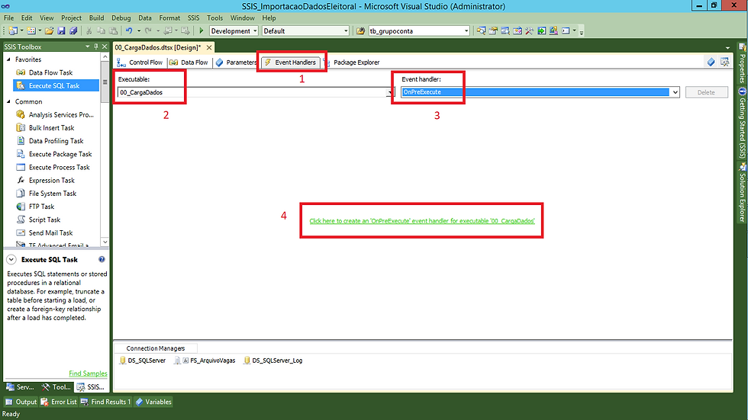The width and height of the screenshot is (748, 420).
Task: Click the Delete event handler button
Action: [x=707, y=92]
